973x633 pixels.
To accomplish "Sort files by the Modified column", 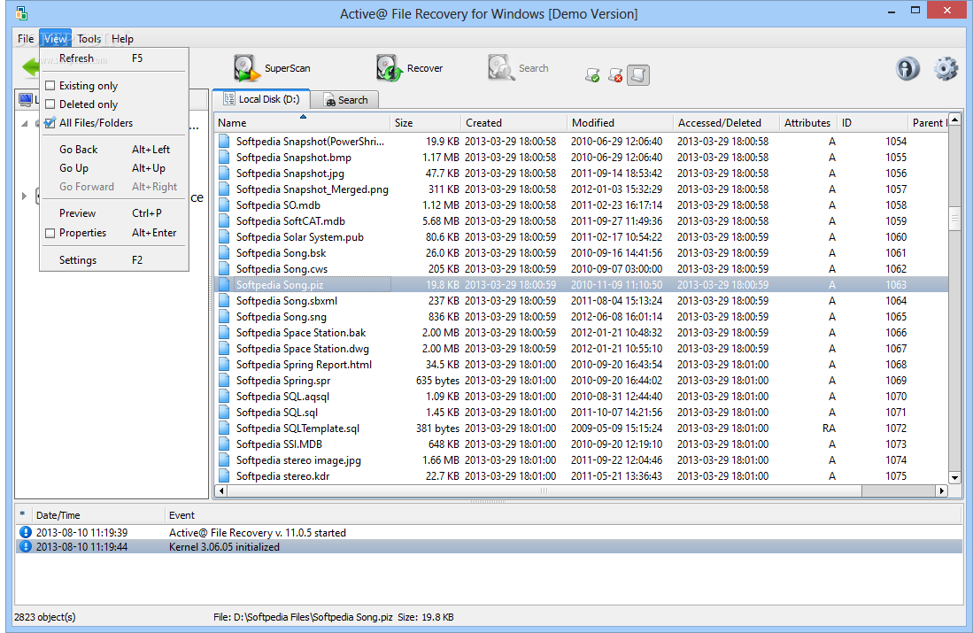I will pos(620,123).
